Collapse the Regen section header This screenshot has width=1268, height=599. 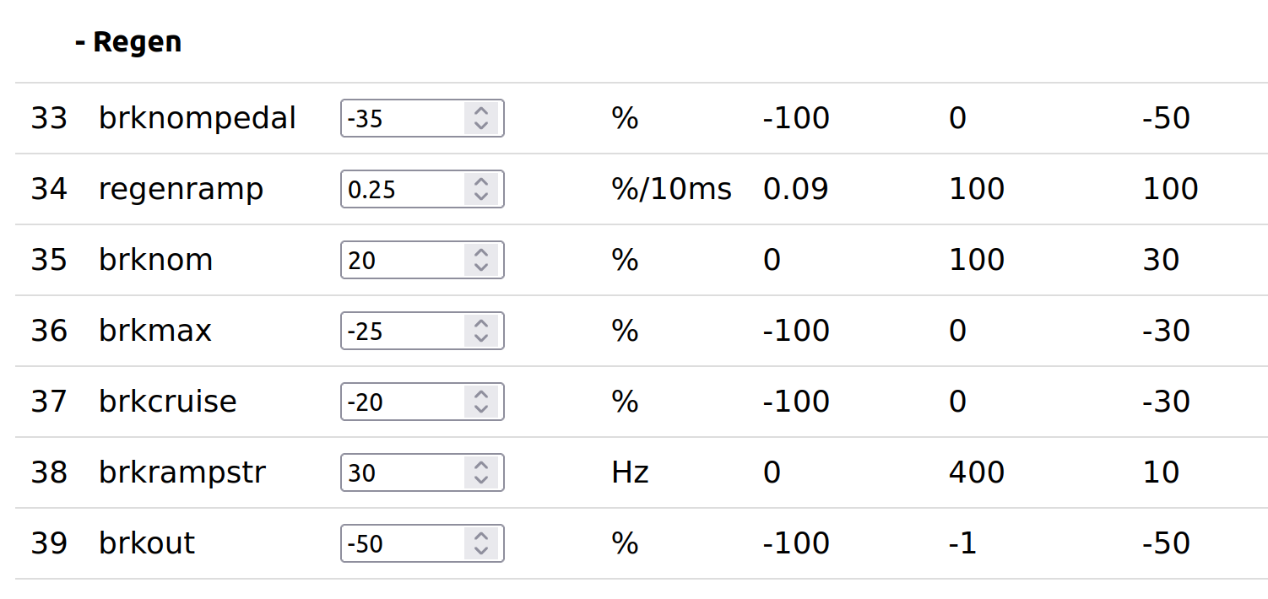(x=128, y=42)
